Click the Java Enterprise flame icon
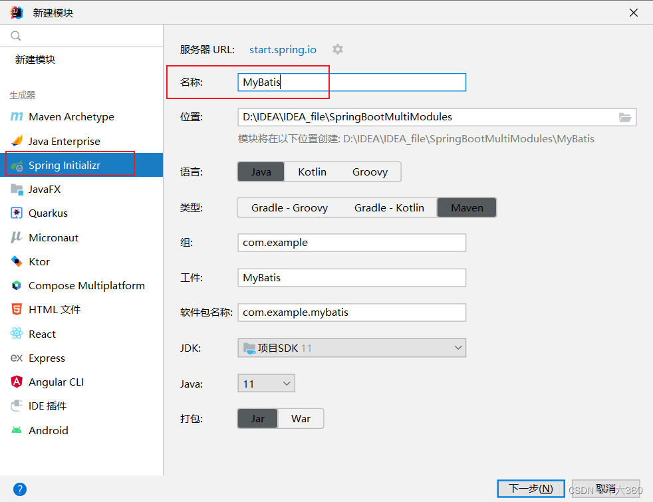653x502 pixels. point(17,141)
